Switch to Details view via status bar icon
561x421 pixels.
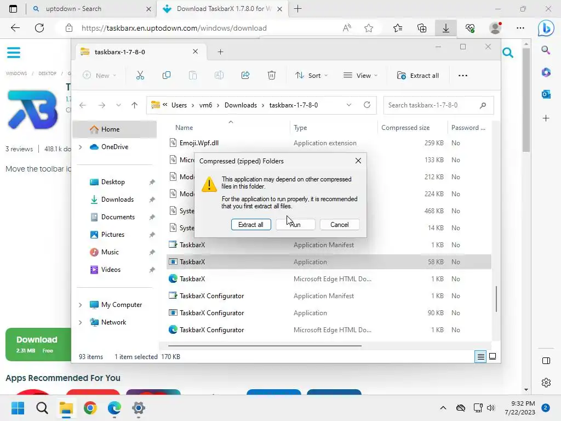click(x=480, y=356)
